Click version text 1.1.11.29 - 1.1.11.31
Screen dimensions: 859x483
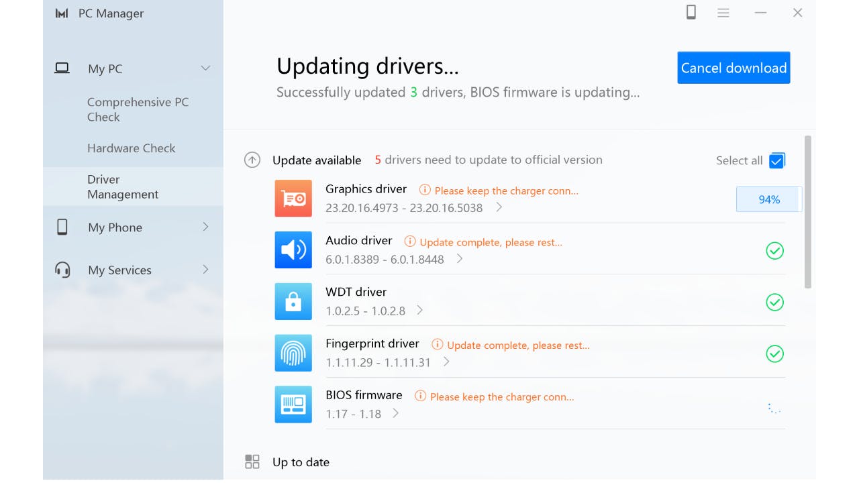pos(378,363)
